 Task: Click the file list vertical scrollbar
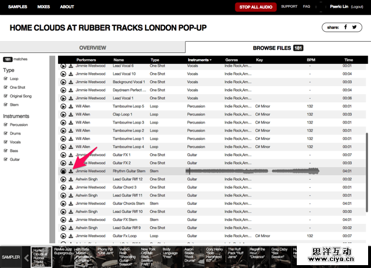click(367, 172)
